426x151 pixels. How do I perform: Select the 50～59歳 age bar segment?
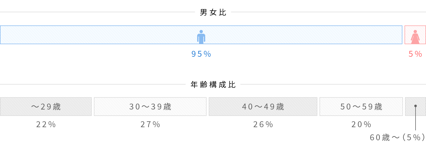(361, 107)
